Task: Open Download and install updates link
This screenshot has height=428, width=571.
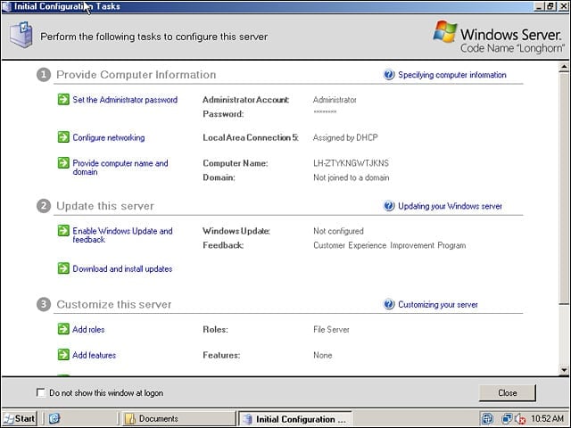Action: (122, 269)
